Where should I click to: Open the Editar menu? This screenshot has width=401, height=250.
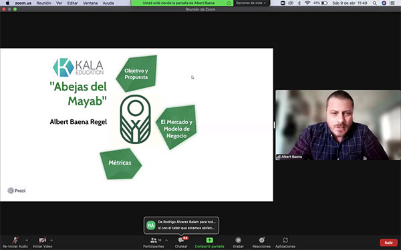click(72, 3)
